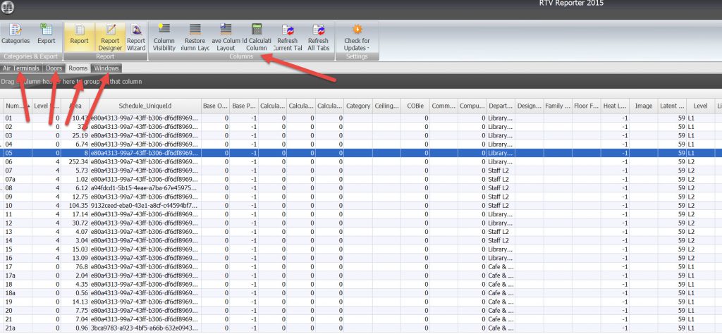This screenshot has height=334, width=722.
Task: Open Column Visibility options
Action: [x=164, y=37]
